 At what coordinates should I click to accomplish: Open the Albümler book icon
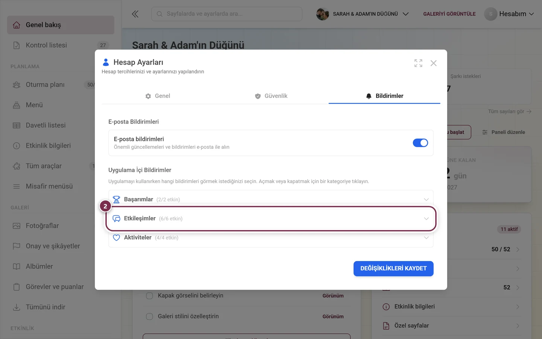point(17,267)
